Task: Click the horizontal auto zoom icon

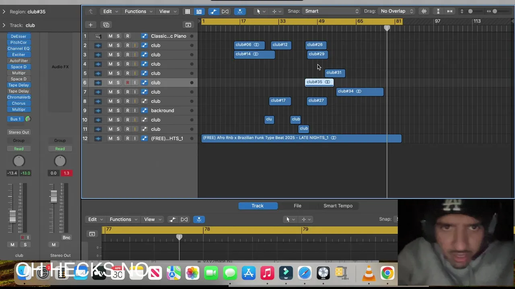Action: [x=450, y=11]
